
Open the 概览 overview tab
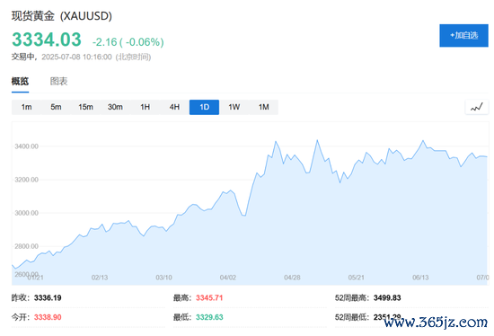click(x=20, y=82)
